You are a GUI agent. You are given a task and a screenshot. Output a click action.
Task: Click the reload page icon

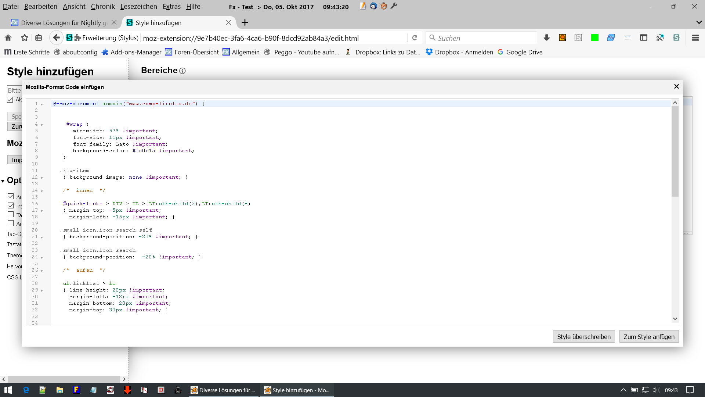pyautogui.click(x=415, y=38)
